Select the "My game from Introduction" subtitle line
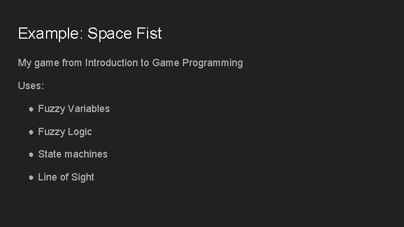The image size is (404, 227). tap(130, 63)
